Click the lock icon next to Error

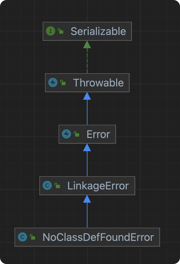pos(76,134)
